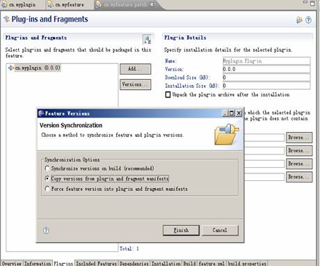Close the cn.myfeature.patch editor tab
The image size is (320, 266).
tap(152, 4)
